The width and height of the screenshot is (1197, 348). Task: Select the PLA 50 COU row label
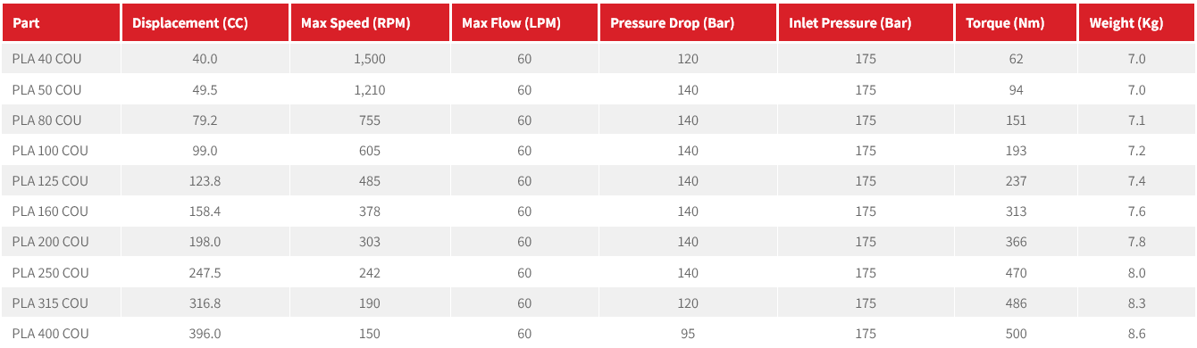(x=46, y=90)
